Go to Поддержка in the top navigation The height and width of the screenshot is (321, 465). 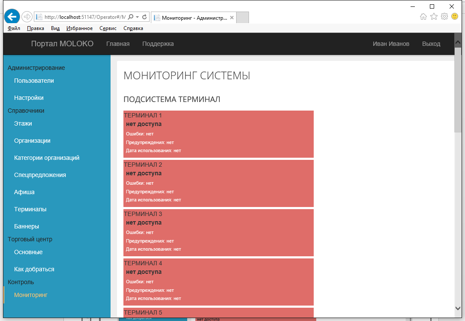(158, 44)
